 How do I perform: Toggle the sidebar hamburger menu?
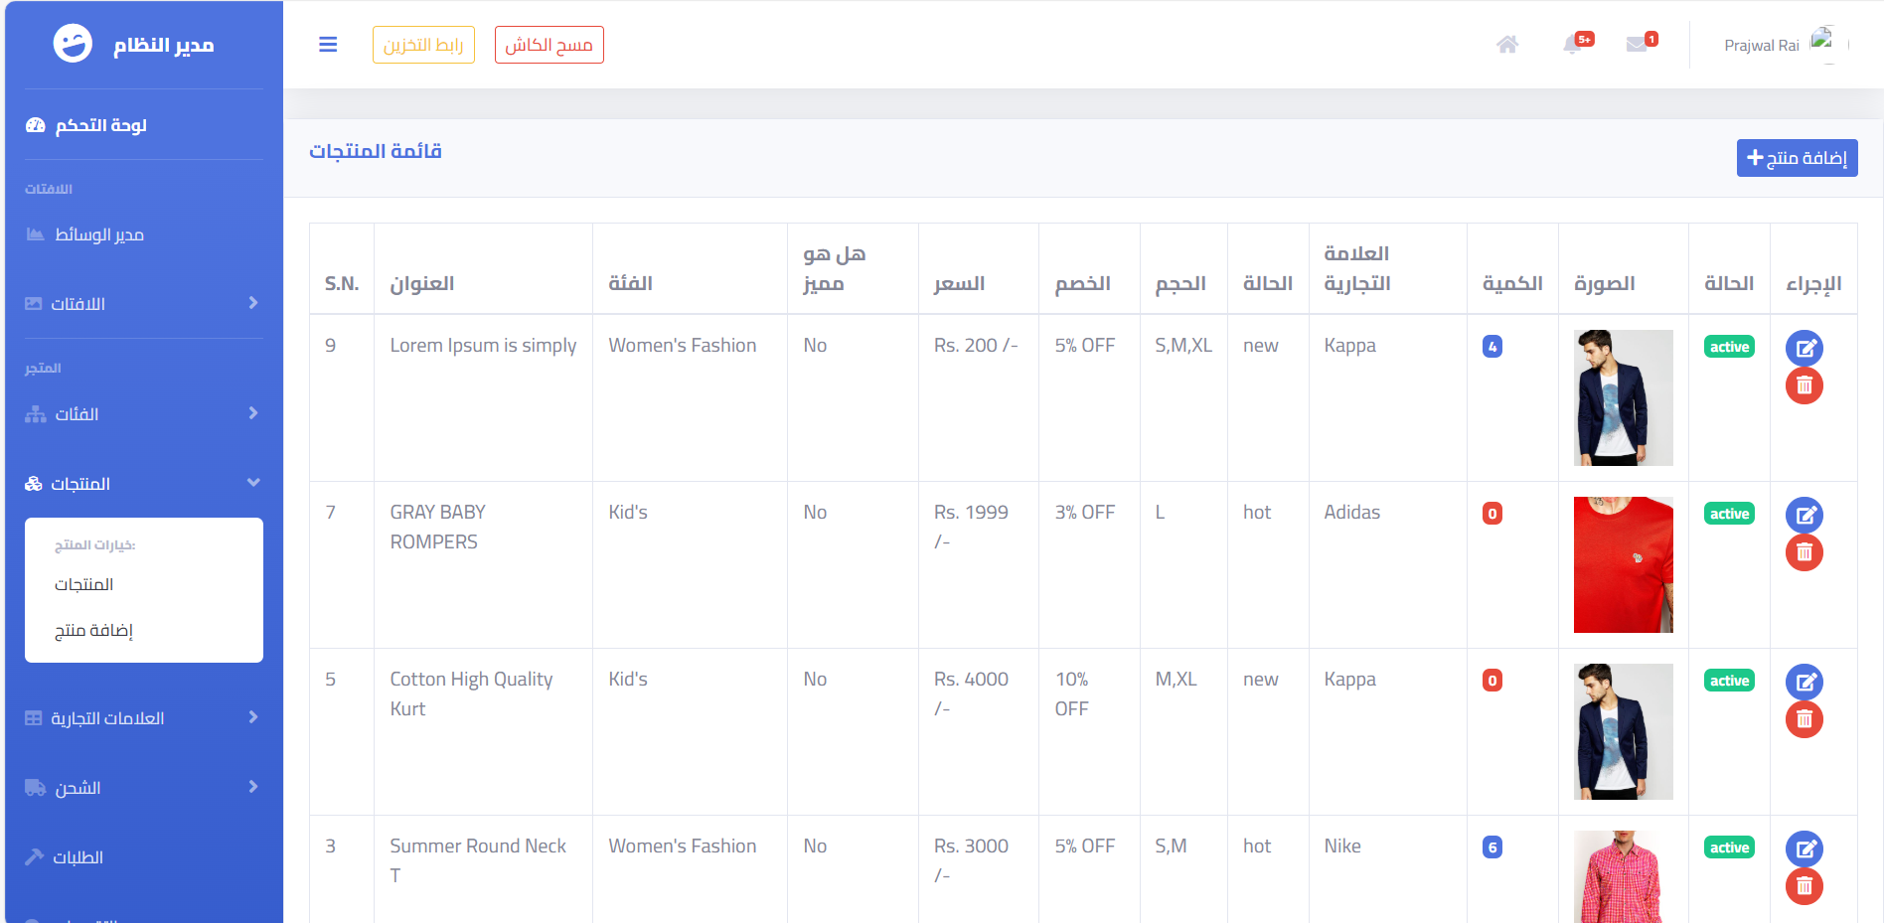(x=328, y=45)
